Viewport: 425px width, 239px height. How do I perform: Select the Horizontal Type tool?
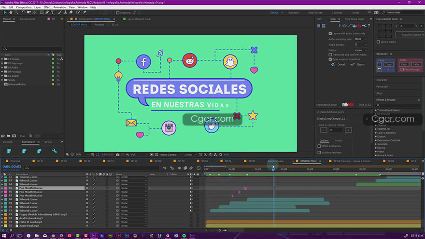[53, 13]
